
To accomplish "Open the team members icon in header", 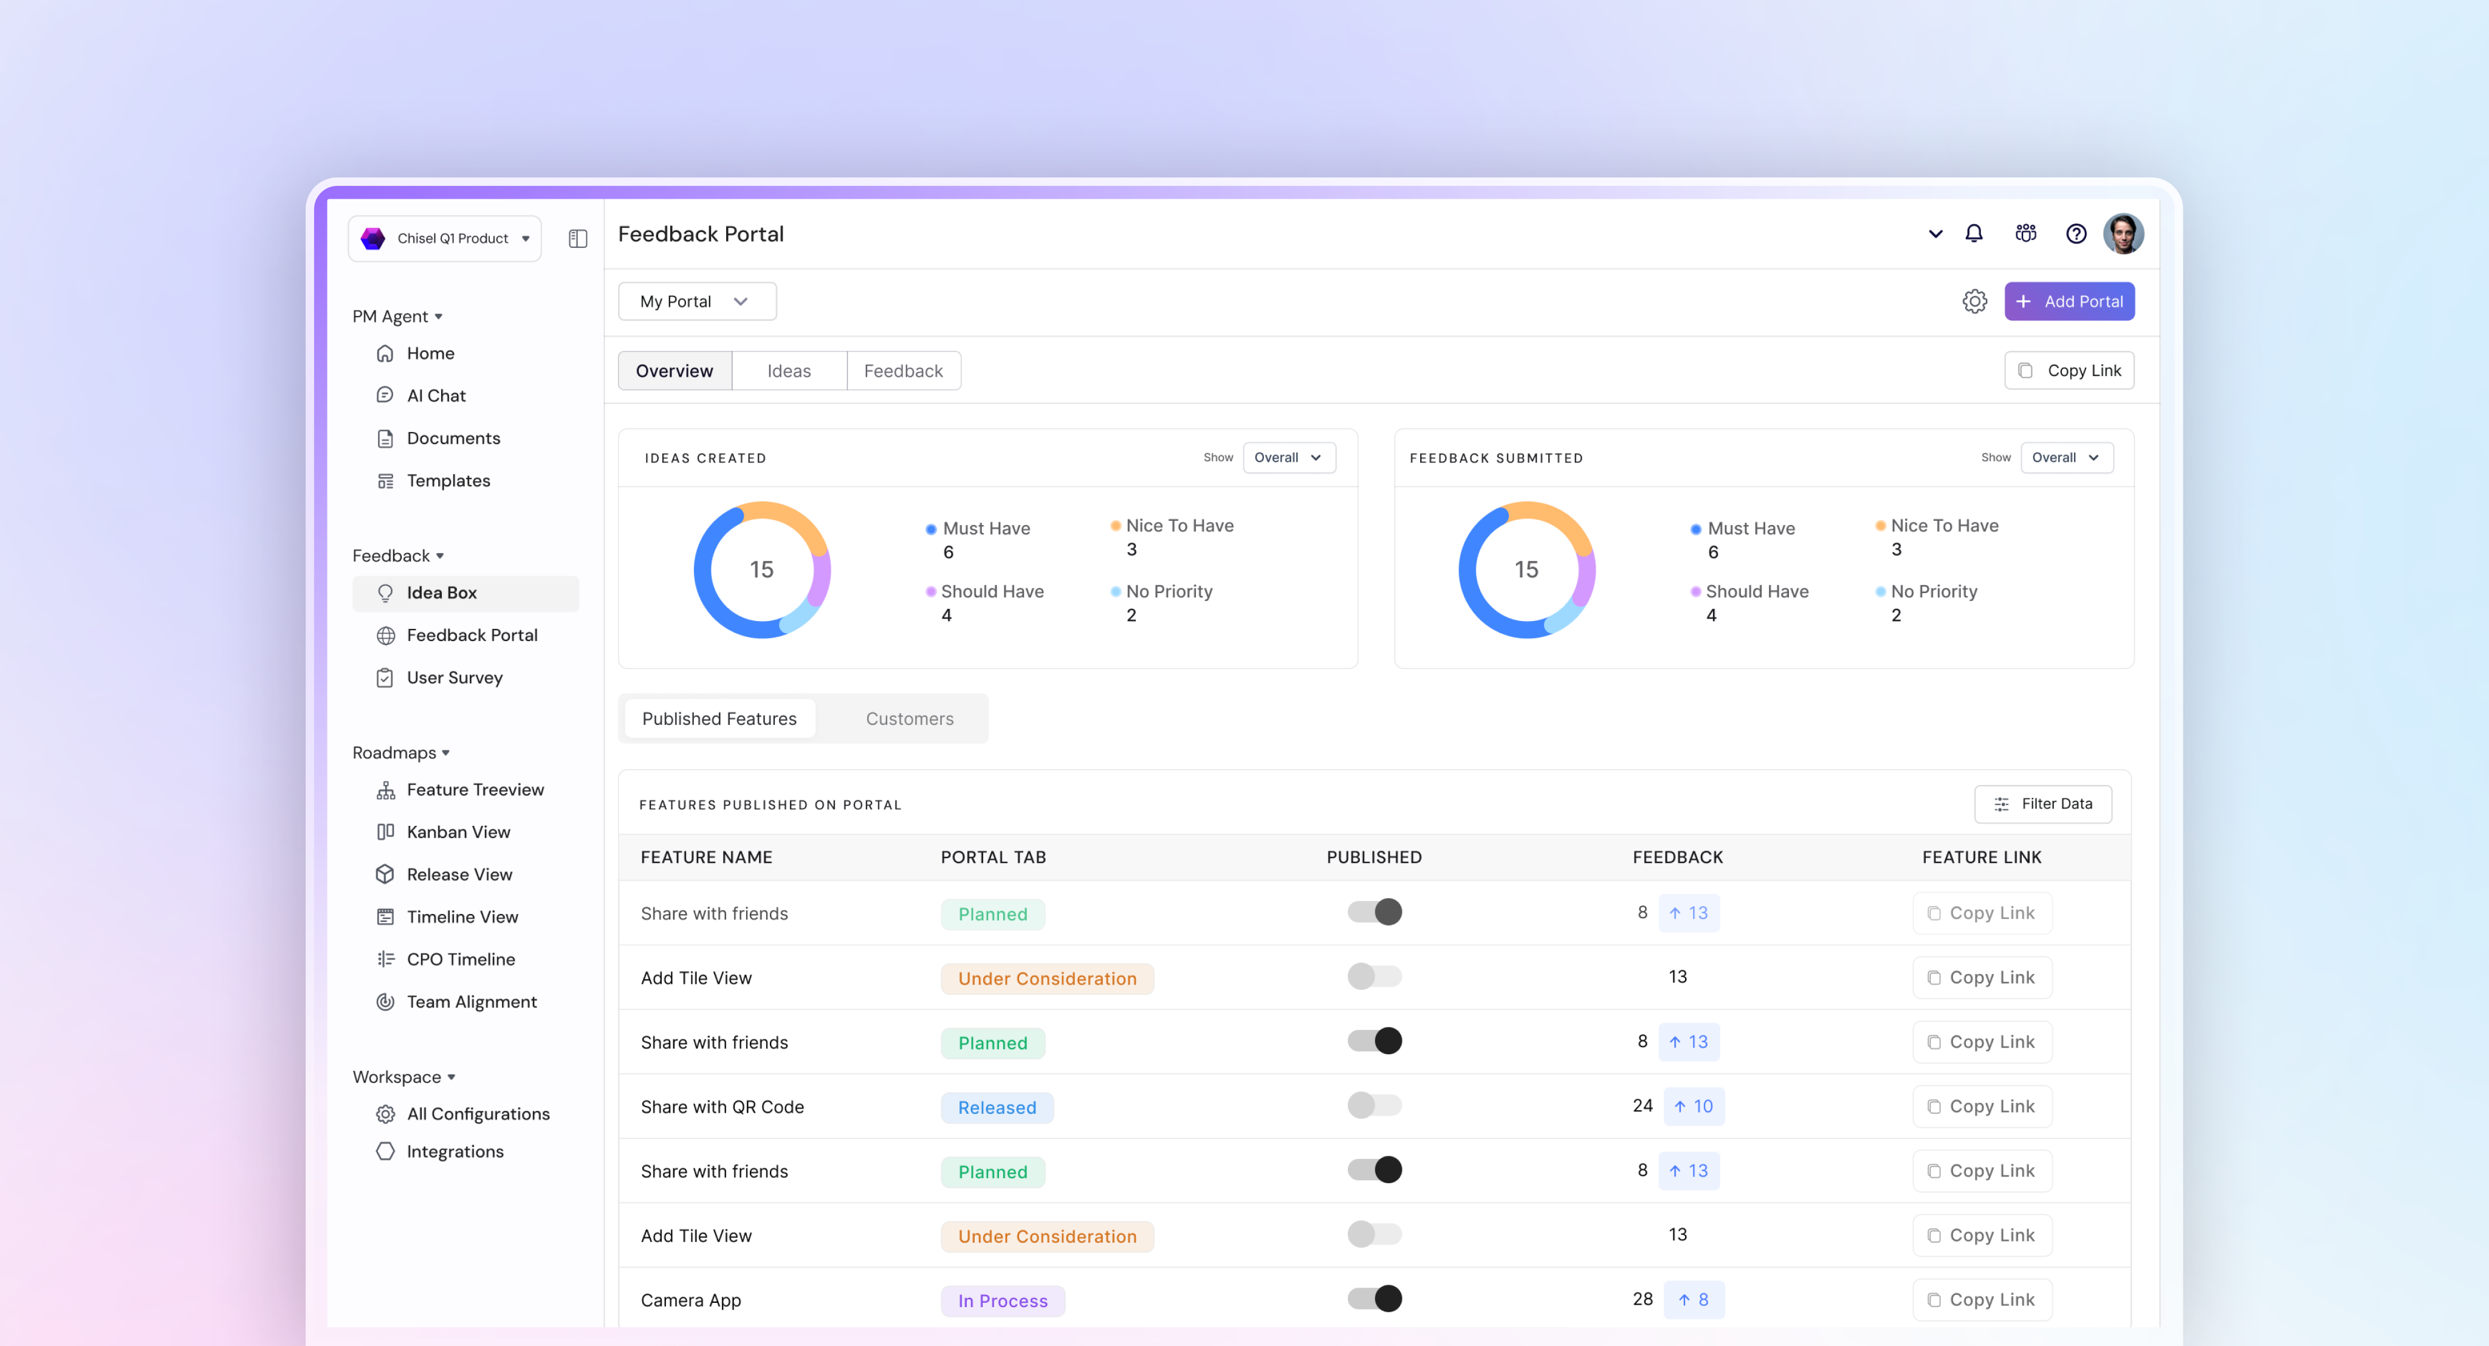I will tap(2025, 234).
